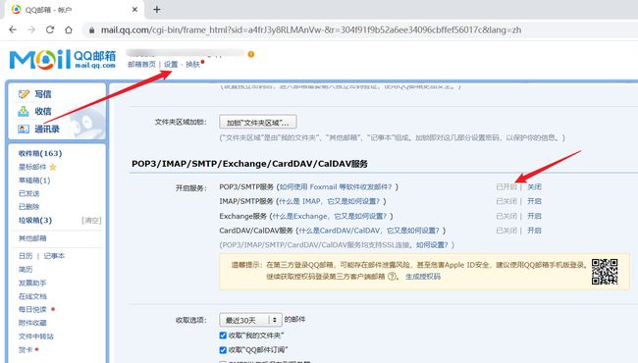Open 已发送 sent folder

(x=28, y=193)
